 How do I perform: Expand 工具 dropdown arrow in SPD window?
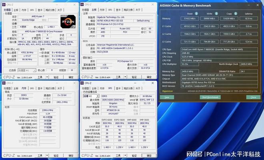coord(125,156)
